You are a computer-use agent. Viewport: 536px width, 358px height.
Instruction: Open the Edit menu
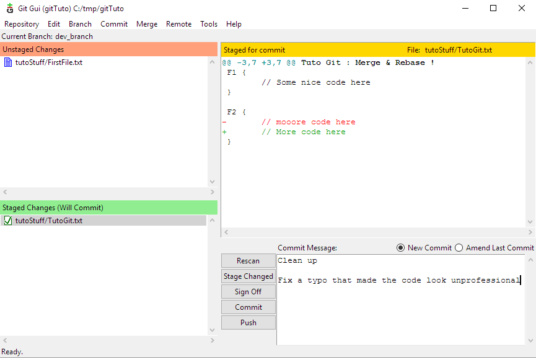(x=54, y=24)
